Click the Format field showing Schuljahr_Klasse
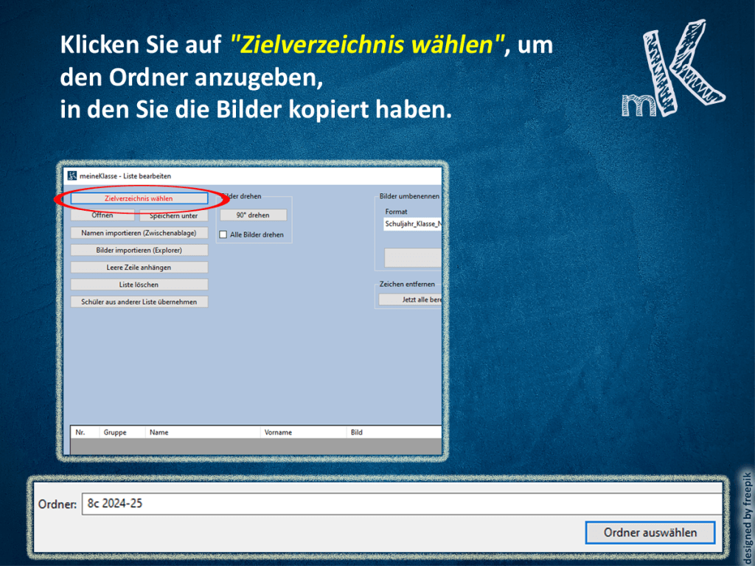Screen dimensions: 755x566 [412, 224]
